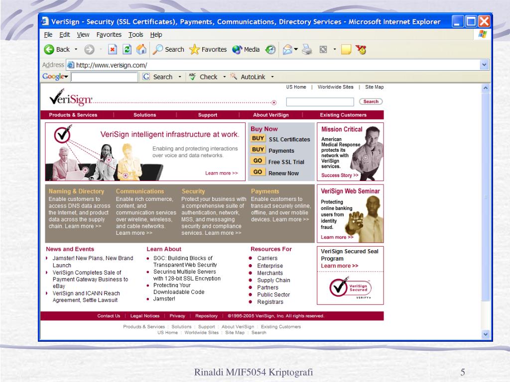Image resolution: width=510 pixels, height=382 pixels.
Task: Open the Mail button dropdown arrow
Action: 296,49
